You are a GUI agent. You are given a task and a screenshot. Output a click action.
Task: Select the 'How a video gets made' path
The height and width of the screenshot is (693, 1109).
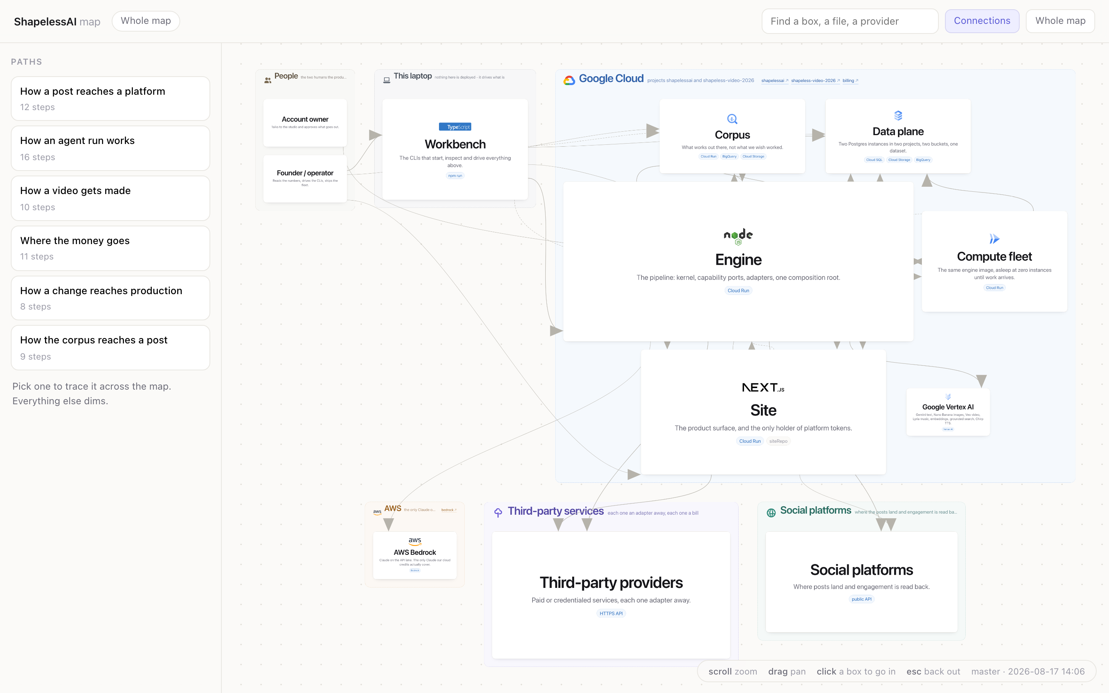[111, 198]
